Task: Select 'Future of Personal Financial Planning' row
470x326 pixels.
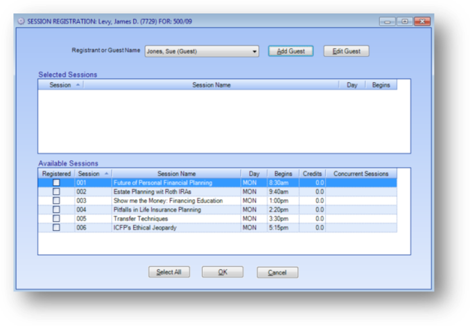Action: [217, 183]
